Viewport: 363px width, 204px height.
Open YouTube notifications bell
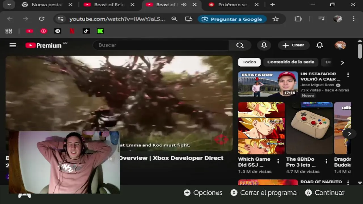click(320, 45)
